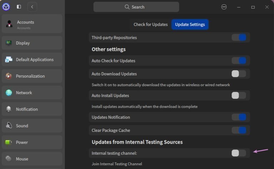Viewport: 274px width, 169px height.
Task: Go to the Network label
Action: (24, 93)
